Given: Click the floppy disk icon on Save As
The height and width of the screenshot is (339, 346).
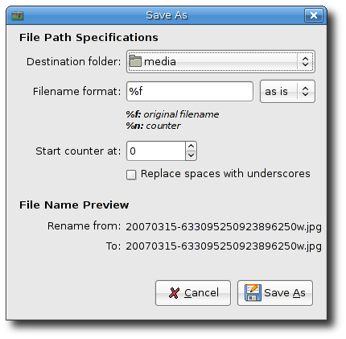Looking at the screenshot, I should tap(253, 292).
